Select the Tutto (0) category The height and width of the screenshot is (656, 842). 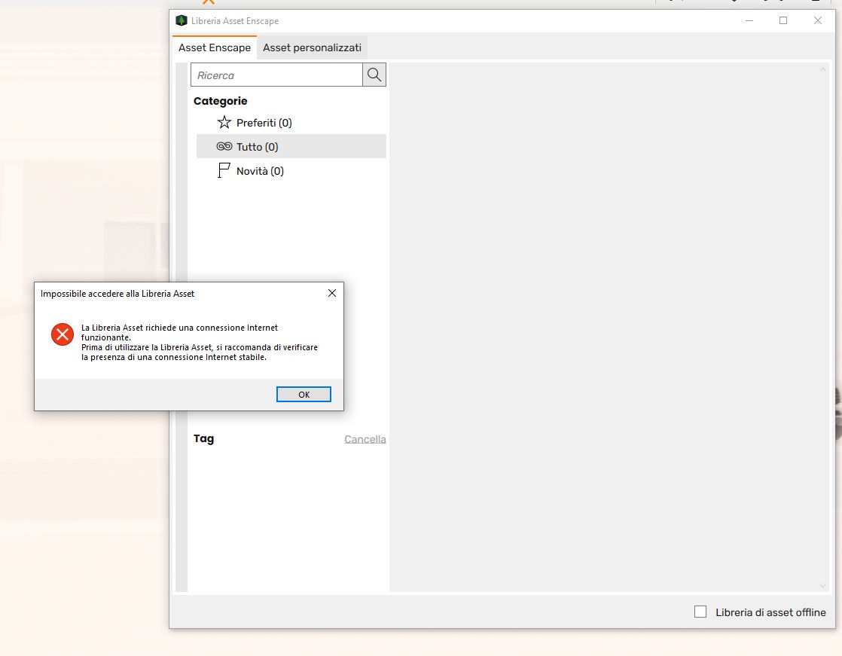[x=291, y=147]
